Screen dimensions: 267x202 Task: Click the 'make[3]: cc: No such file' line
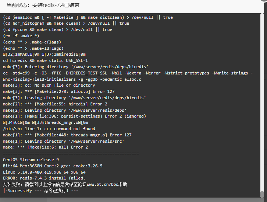[49, 85]
